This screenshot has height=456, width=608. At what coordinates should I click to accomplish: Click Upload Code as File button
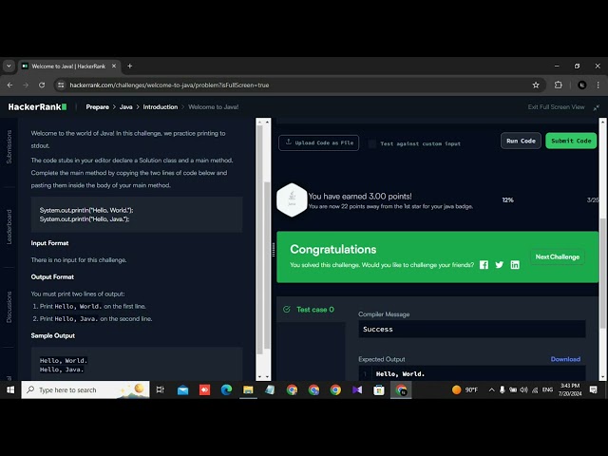pyautogui.click(x=319, y=142)
